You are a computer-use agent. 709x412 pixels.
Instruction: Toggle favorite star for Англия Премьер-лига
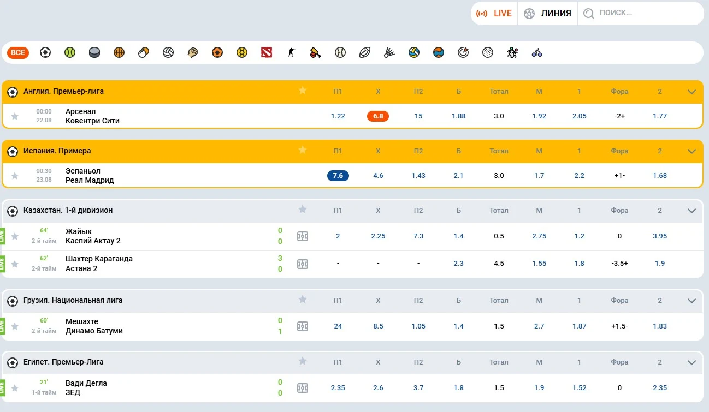pyautogui.click(x=303, y=91)
